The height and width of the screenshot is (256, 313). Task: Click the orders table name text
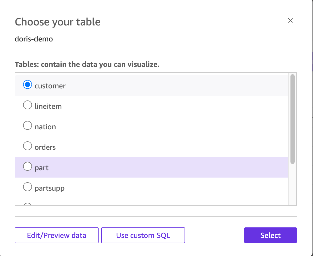click(x=45, y=147)
